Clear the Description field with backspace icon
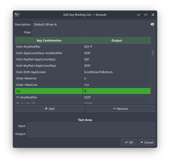Viewport: 170px width, 163px height. 152,24
